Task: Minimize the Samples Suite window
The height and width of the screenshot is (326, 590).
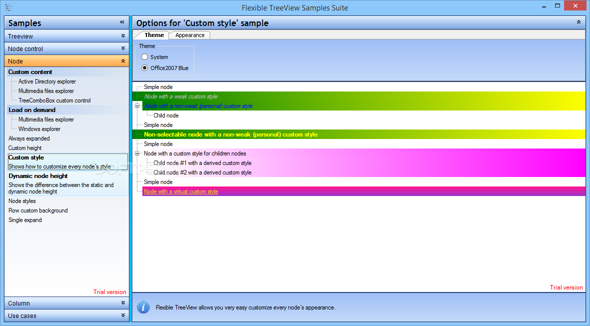Action: tap(544, 6)
